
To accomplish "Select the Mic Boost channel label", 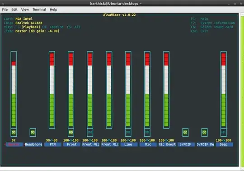I will pos(167,144).
